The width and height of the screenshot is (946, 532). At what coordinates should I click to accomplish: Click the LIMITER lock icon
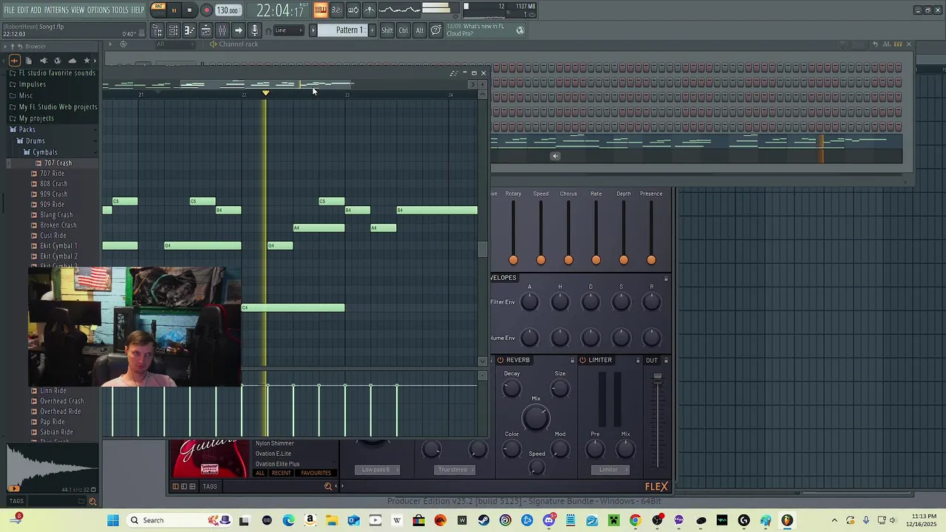(x=638, y=361)
